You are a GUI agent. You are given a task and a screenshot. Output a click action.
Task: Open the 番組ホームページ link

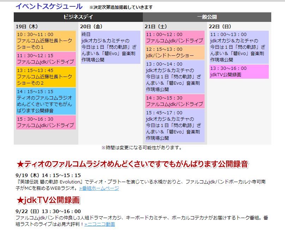[99, 188]
